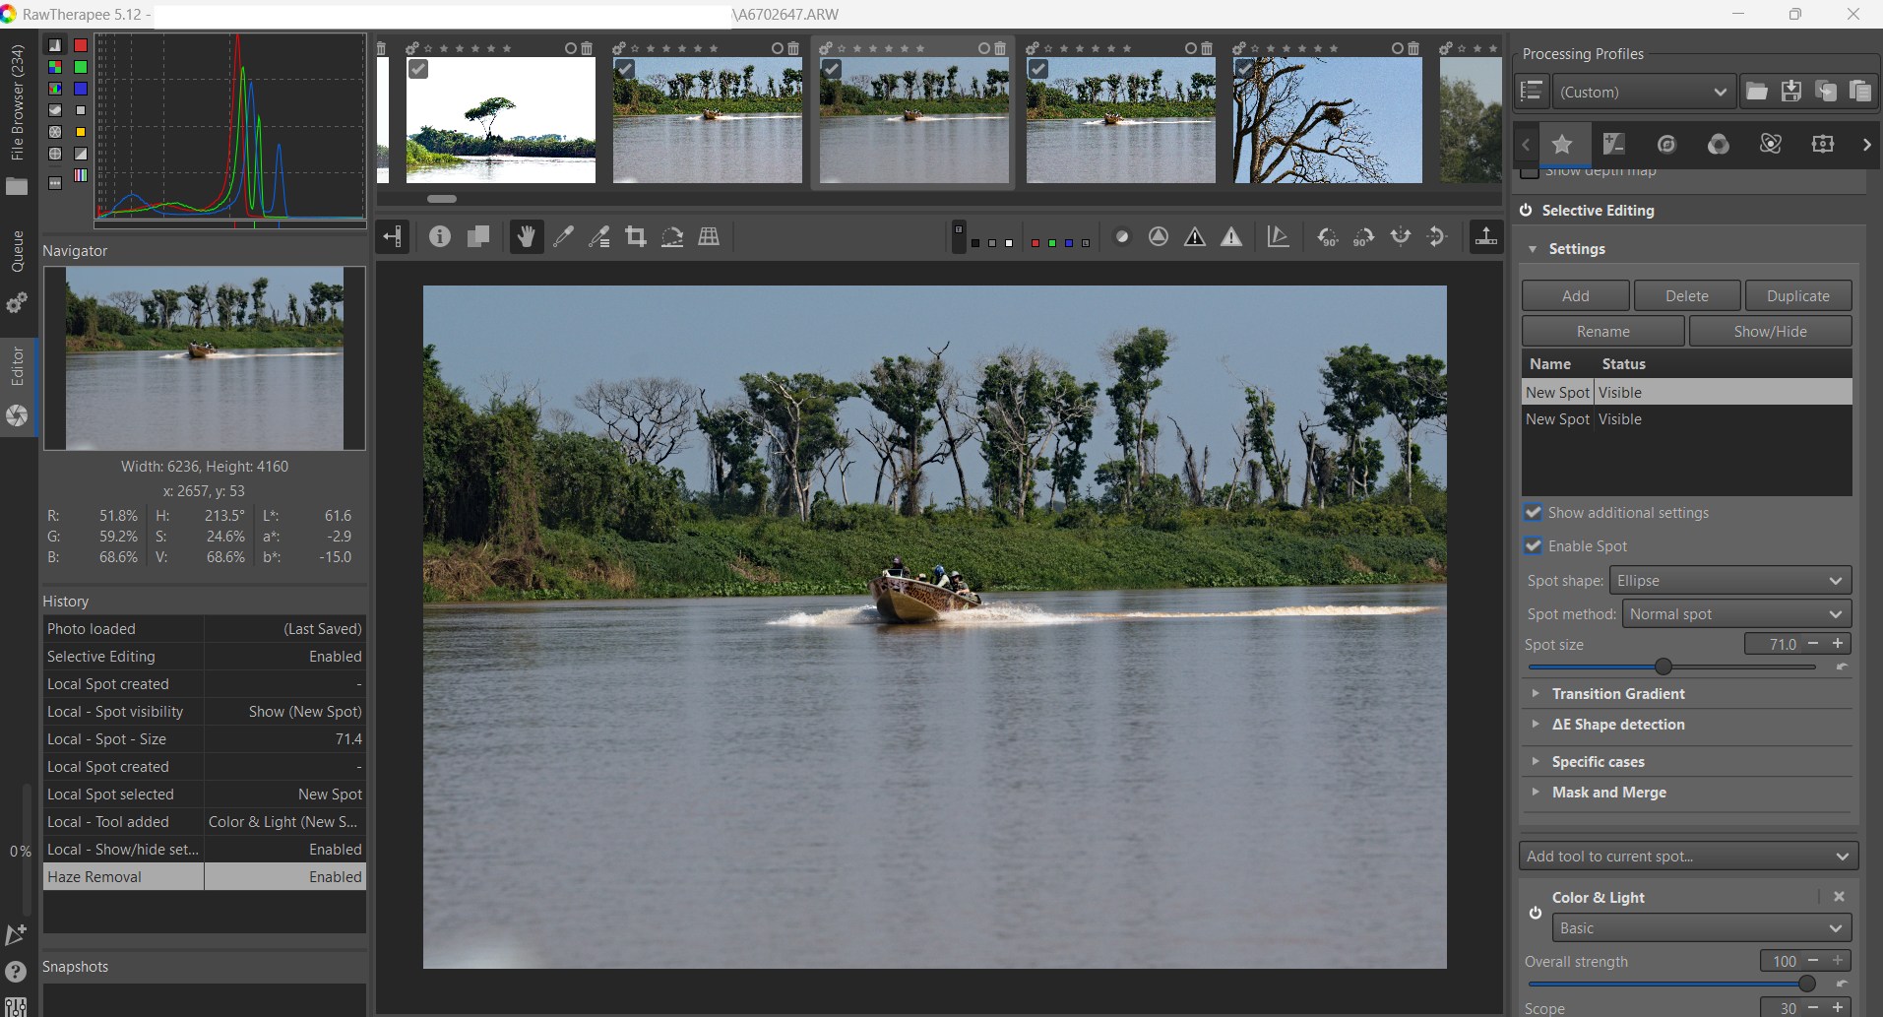This screenshot has width=1883, height=1017.
Task: Switch to the Queue tab
Action: (17, 251)
